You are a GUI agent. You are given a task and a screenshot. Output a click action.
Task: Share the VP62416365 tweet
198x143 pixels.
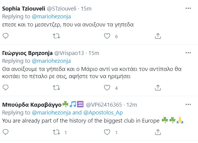(x=158, y=132)
